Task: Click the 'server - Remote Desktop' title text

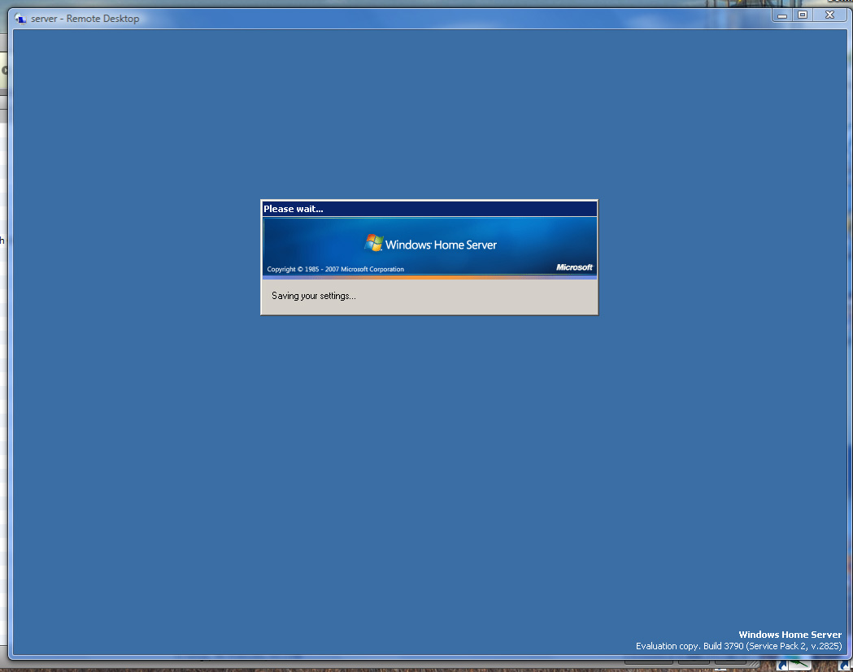Action: pos(85,19)
